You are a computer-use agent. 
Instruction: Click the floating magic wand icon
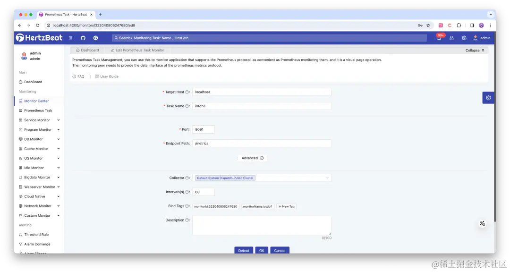click(x=482, y=223)
